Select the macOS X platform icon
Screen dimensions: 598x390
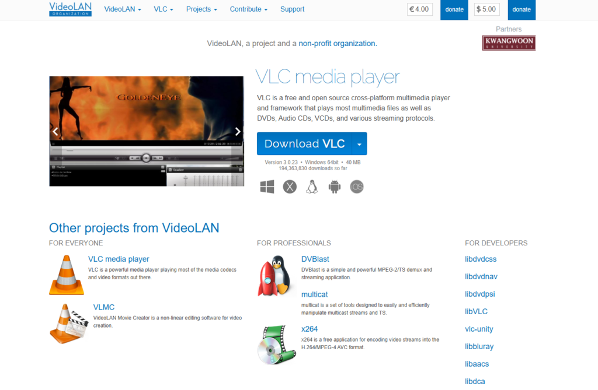290,187
